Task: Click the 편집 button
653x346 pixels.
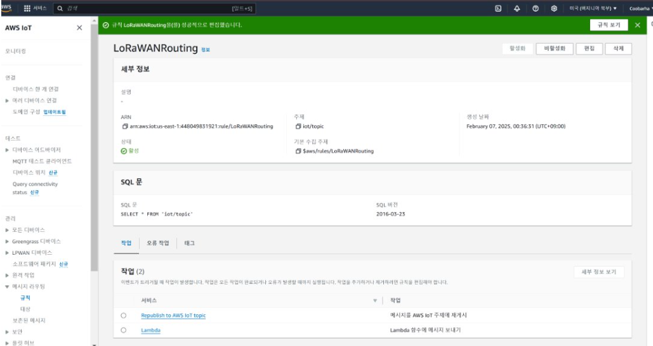Action: tap(590, 49)
